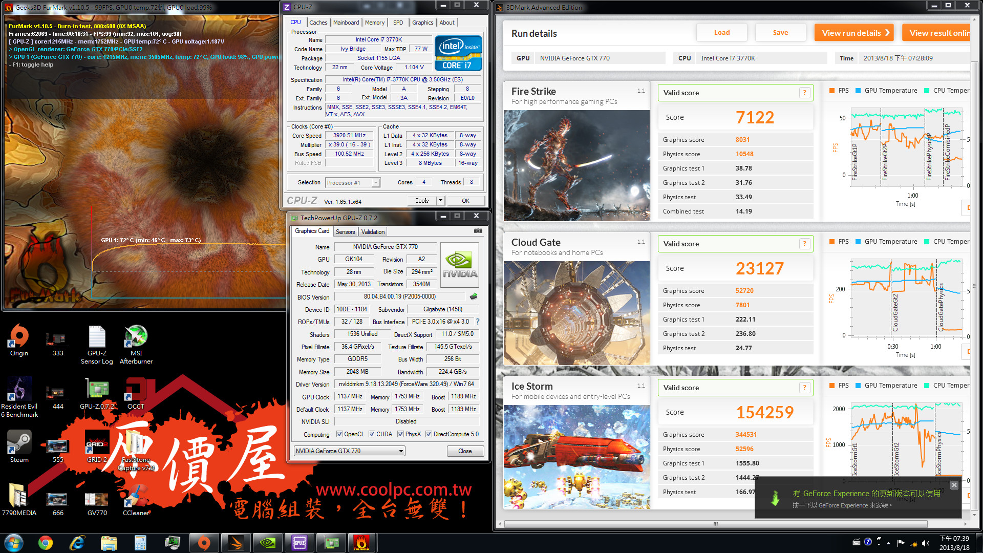The image size is (983, 553).
Task: Launch MSI Afterburner desktop shortcut
Action: coord(136,344)
